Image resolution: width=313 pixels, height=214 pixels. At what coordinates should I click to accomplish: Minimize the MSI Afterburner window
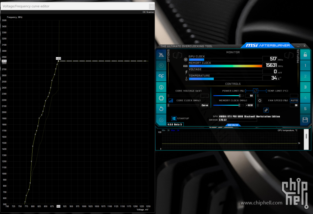298,46
